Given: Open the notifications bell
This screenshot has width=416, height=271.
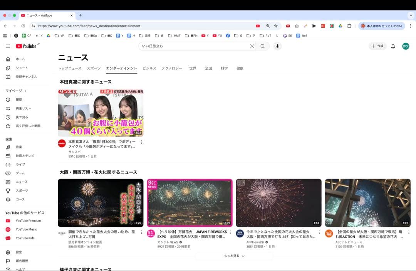Looking at the screenshot, I should click(x=393, y=46).
